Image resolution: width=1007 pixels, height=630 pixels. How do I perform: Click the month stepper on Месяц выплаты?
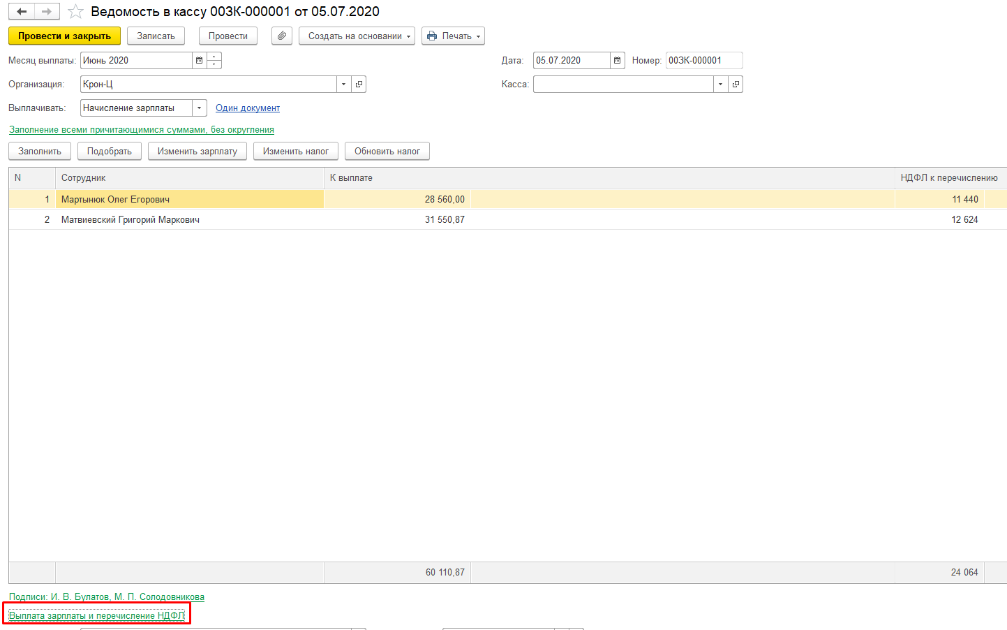(214, 61)
